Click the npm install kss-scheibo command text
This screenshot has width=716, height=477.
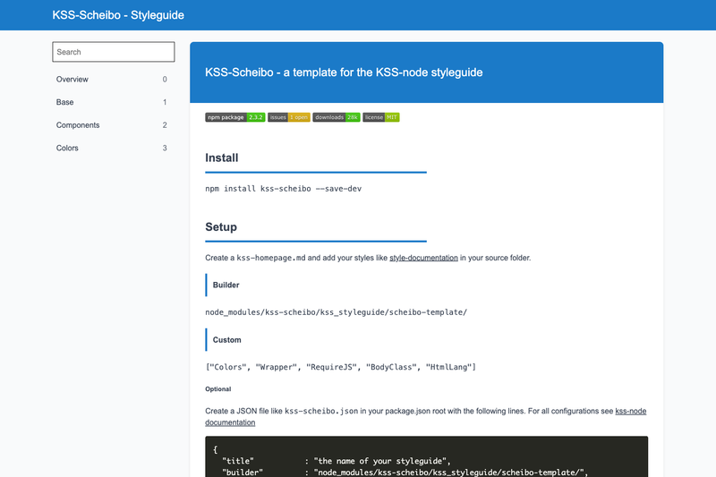point(283,189)
